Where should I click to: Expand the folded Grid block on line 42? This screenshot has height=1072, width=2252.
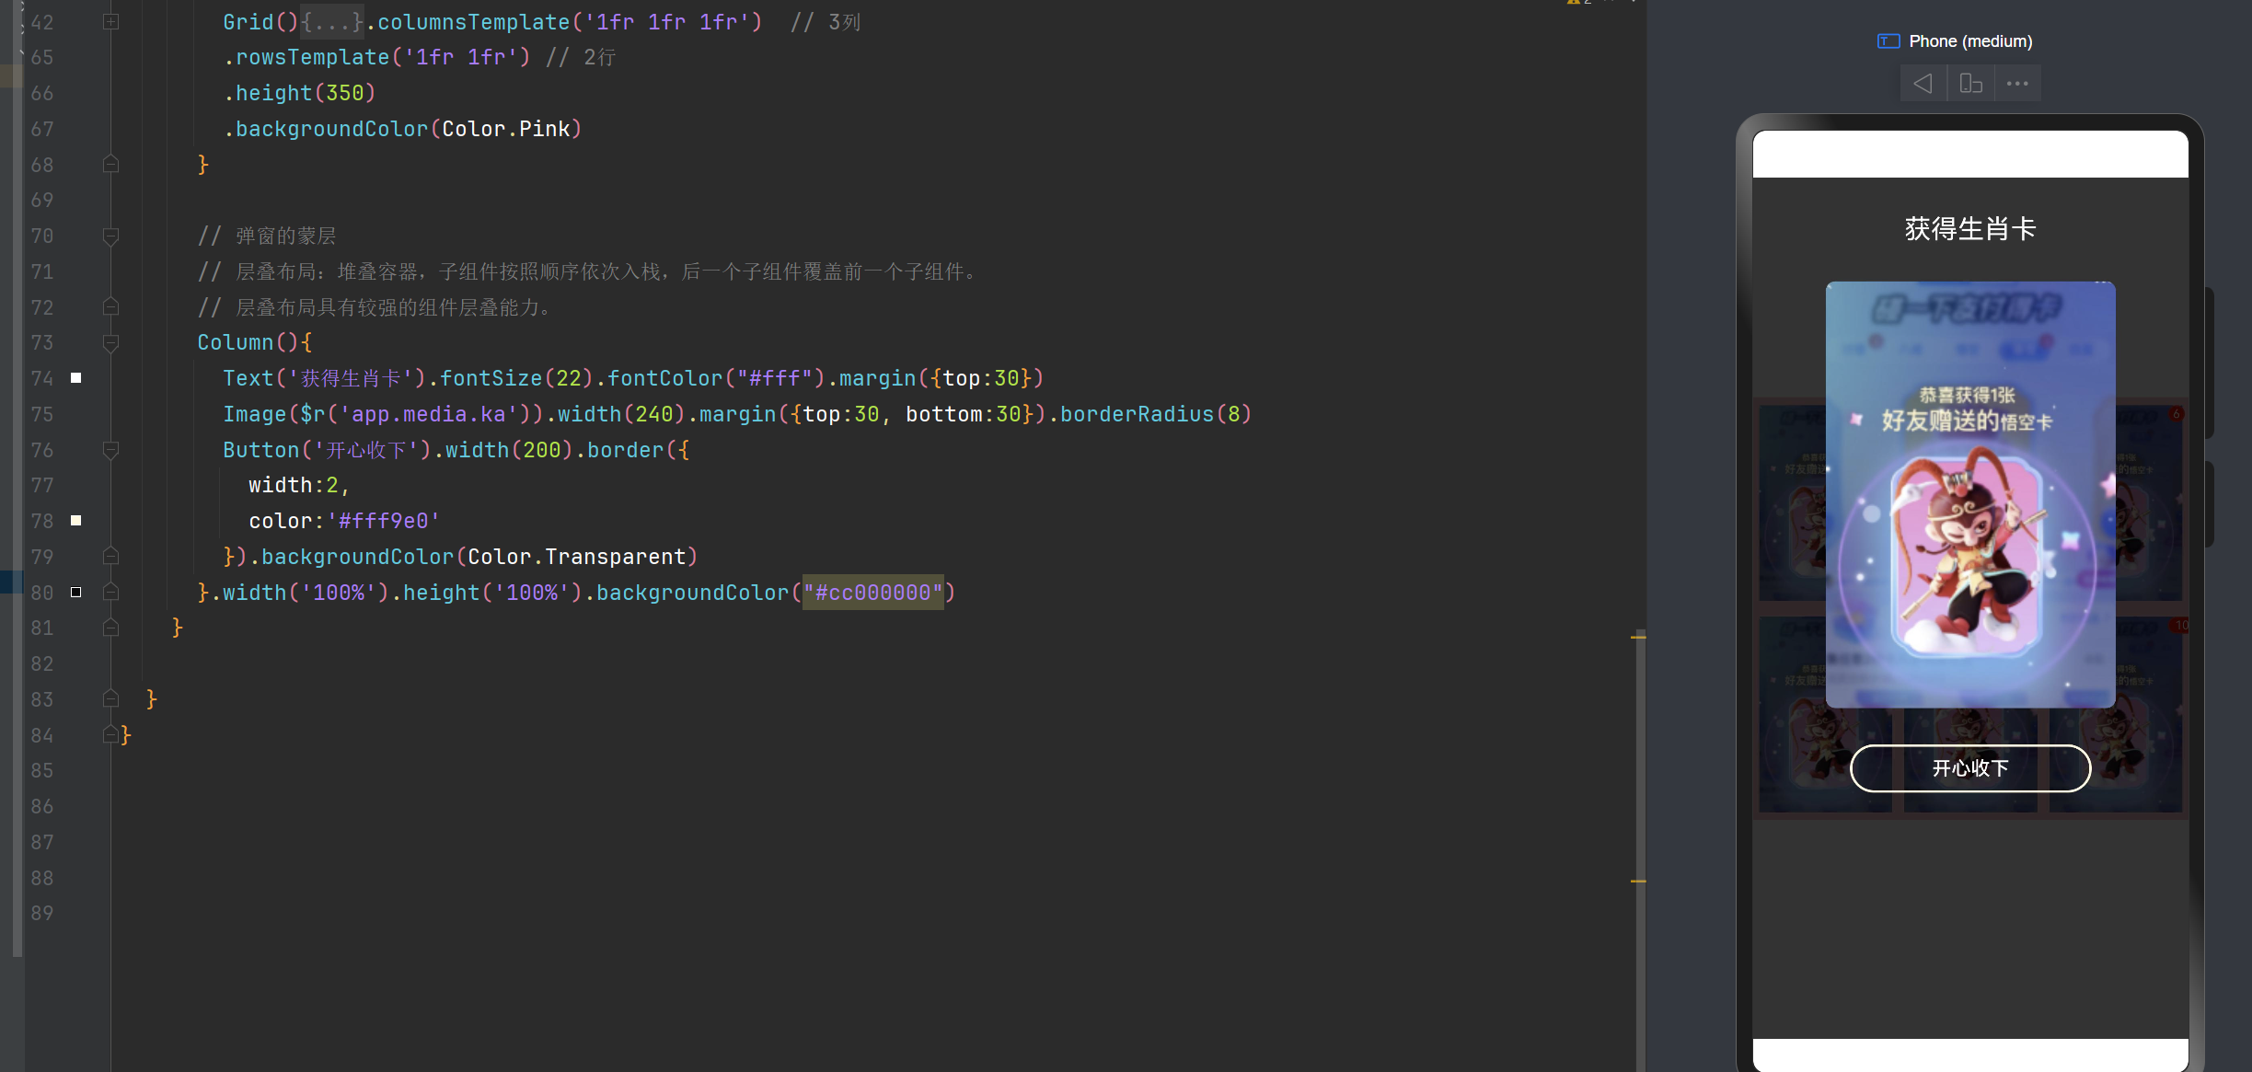(x=110, y=21)
